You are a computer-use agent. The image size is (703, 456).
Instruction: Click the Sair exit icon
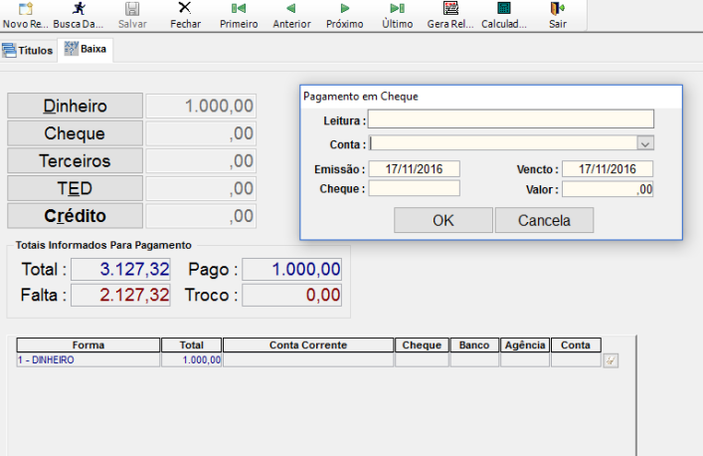tap(558, 9)
